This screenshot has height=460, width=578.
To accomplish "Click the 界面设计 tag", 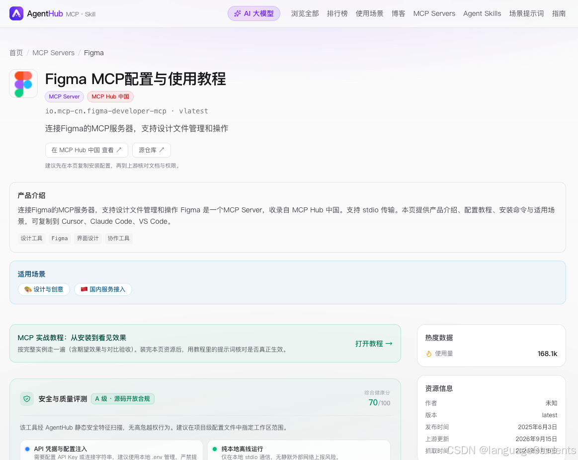I will 88,238.
